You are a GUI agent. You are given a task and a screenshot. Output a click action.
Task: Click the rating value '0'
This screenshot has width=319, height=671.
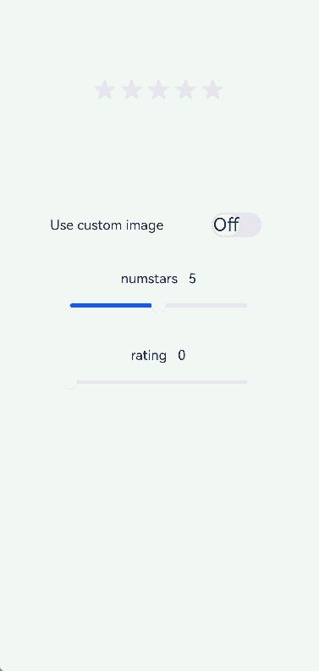[182, 356]
